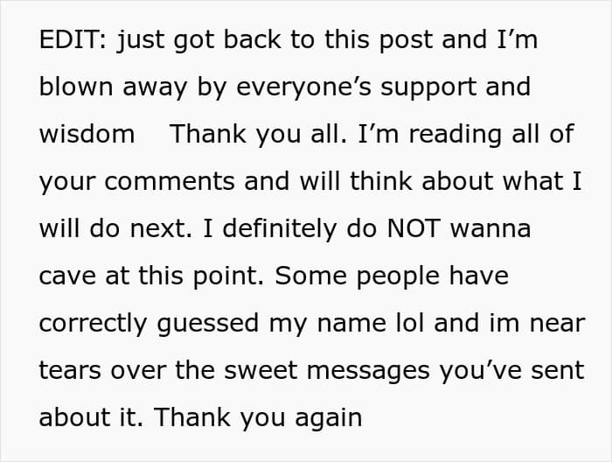Viewport: 612px width, 462px height.
Task: Click the word 'comments'
Action: point(170,181)
